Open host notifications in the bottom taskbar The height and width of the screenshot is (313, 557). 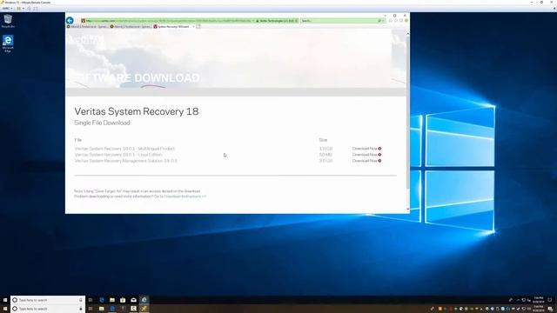pyautogui.click(x=550, y=309)
